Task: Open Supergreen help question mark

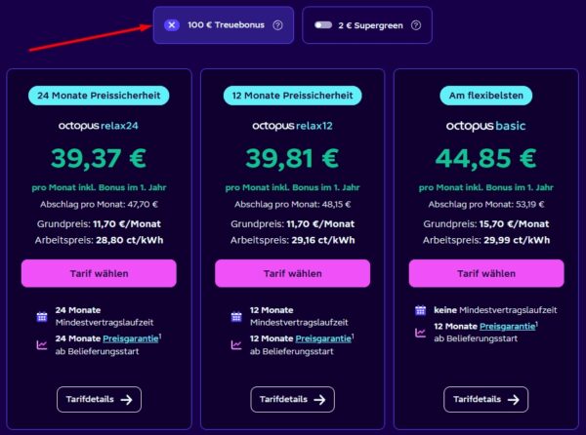Action: click(x=416, y=24)
